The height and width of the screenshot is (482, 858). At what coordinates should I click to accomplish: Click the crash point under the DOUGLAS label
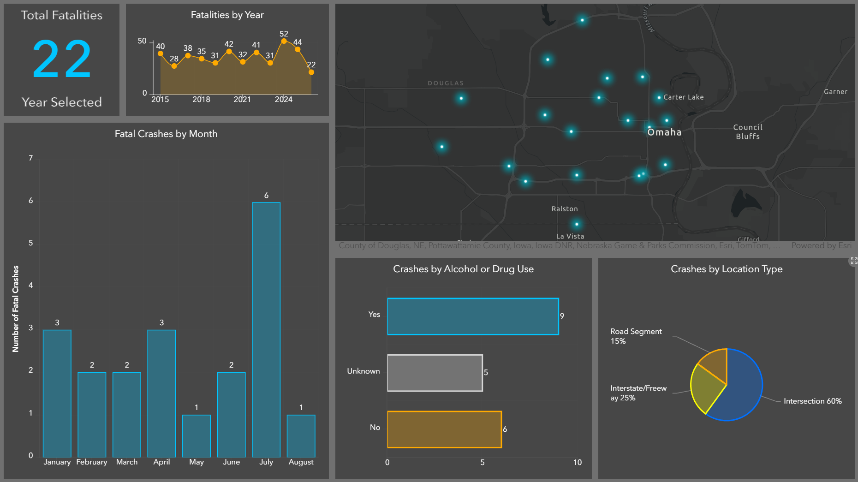pyautogui.click(x=461, y=98)
